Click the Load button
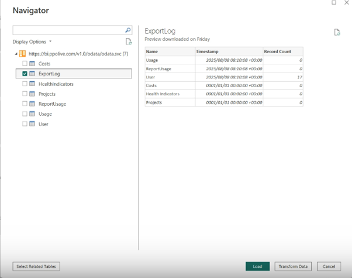Image resolution: width=352 pixels, height=278 pixels. point(257,266)
